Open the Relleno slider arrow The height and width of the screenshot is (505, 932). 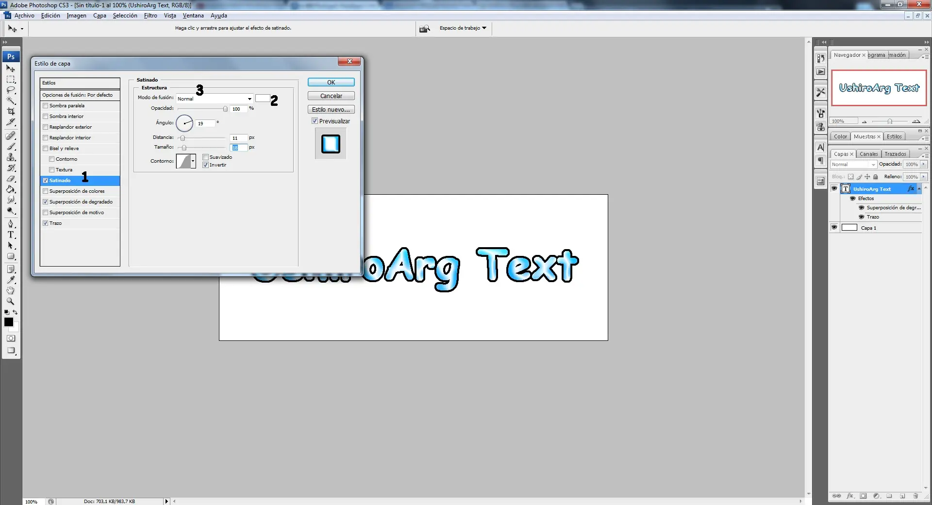[923, 177]
